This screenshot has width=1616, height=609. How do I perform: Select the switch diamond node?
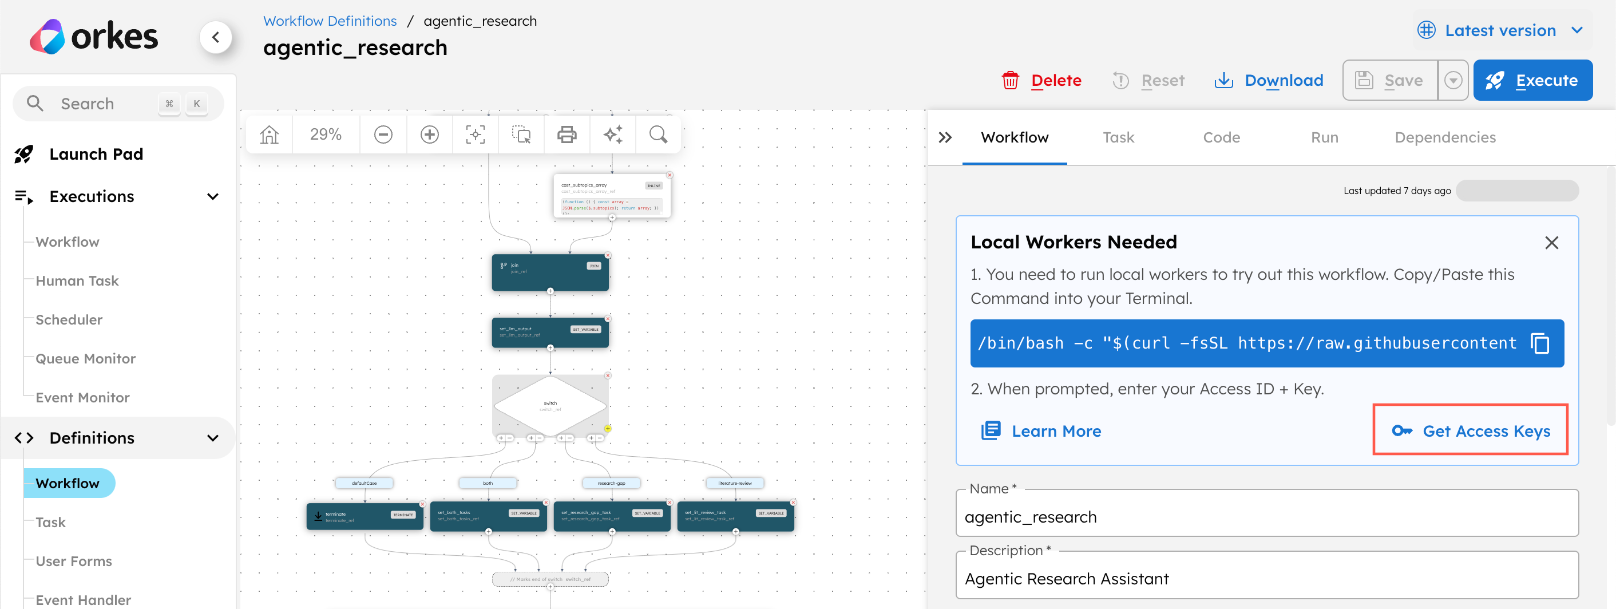pyautogui.click(x=550, y=406)
